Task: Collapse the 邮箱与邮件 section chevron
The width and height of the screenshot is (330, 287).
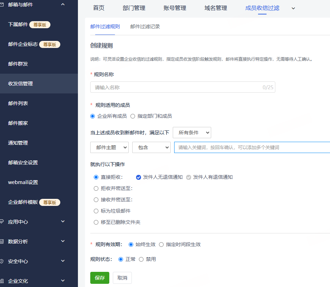Action: pos(63,5)
